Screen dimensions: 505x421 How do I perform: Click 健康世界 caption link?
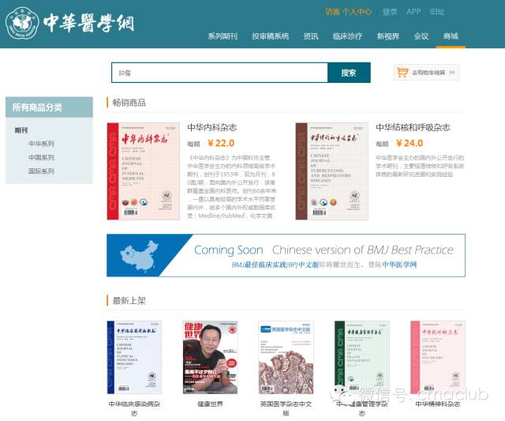[x=211, y=404]
